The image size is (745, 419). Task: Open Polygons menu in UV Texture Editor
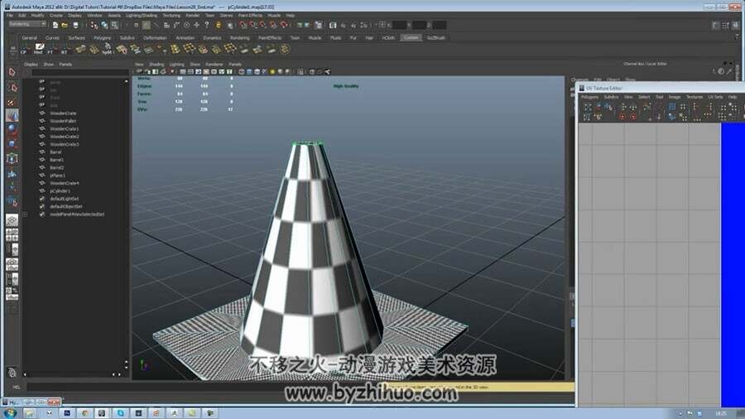tap(590, 97)
